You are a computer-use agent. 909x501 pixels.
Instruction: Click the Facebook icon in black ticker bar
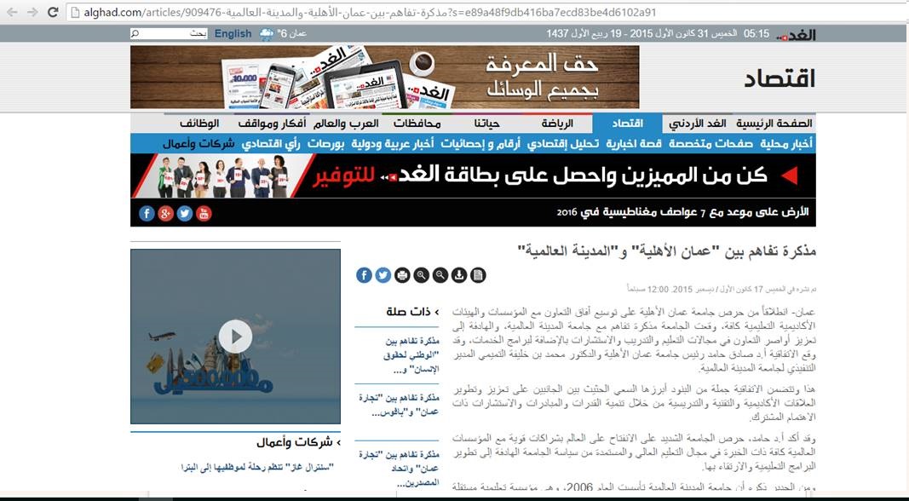coord(147,213)
